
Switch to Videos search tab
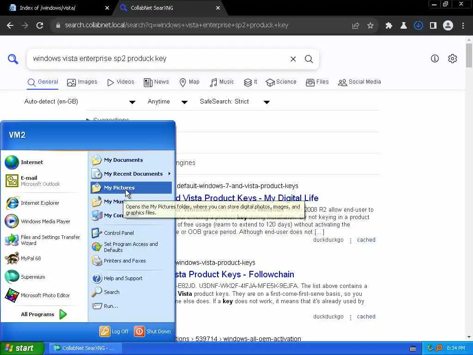[121, 82]
